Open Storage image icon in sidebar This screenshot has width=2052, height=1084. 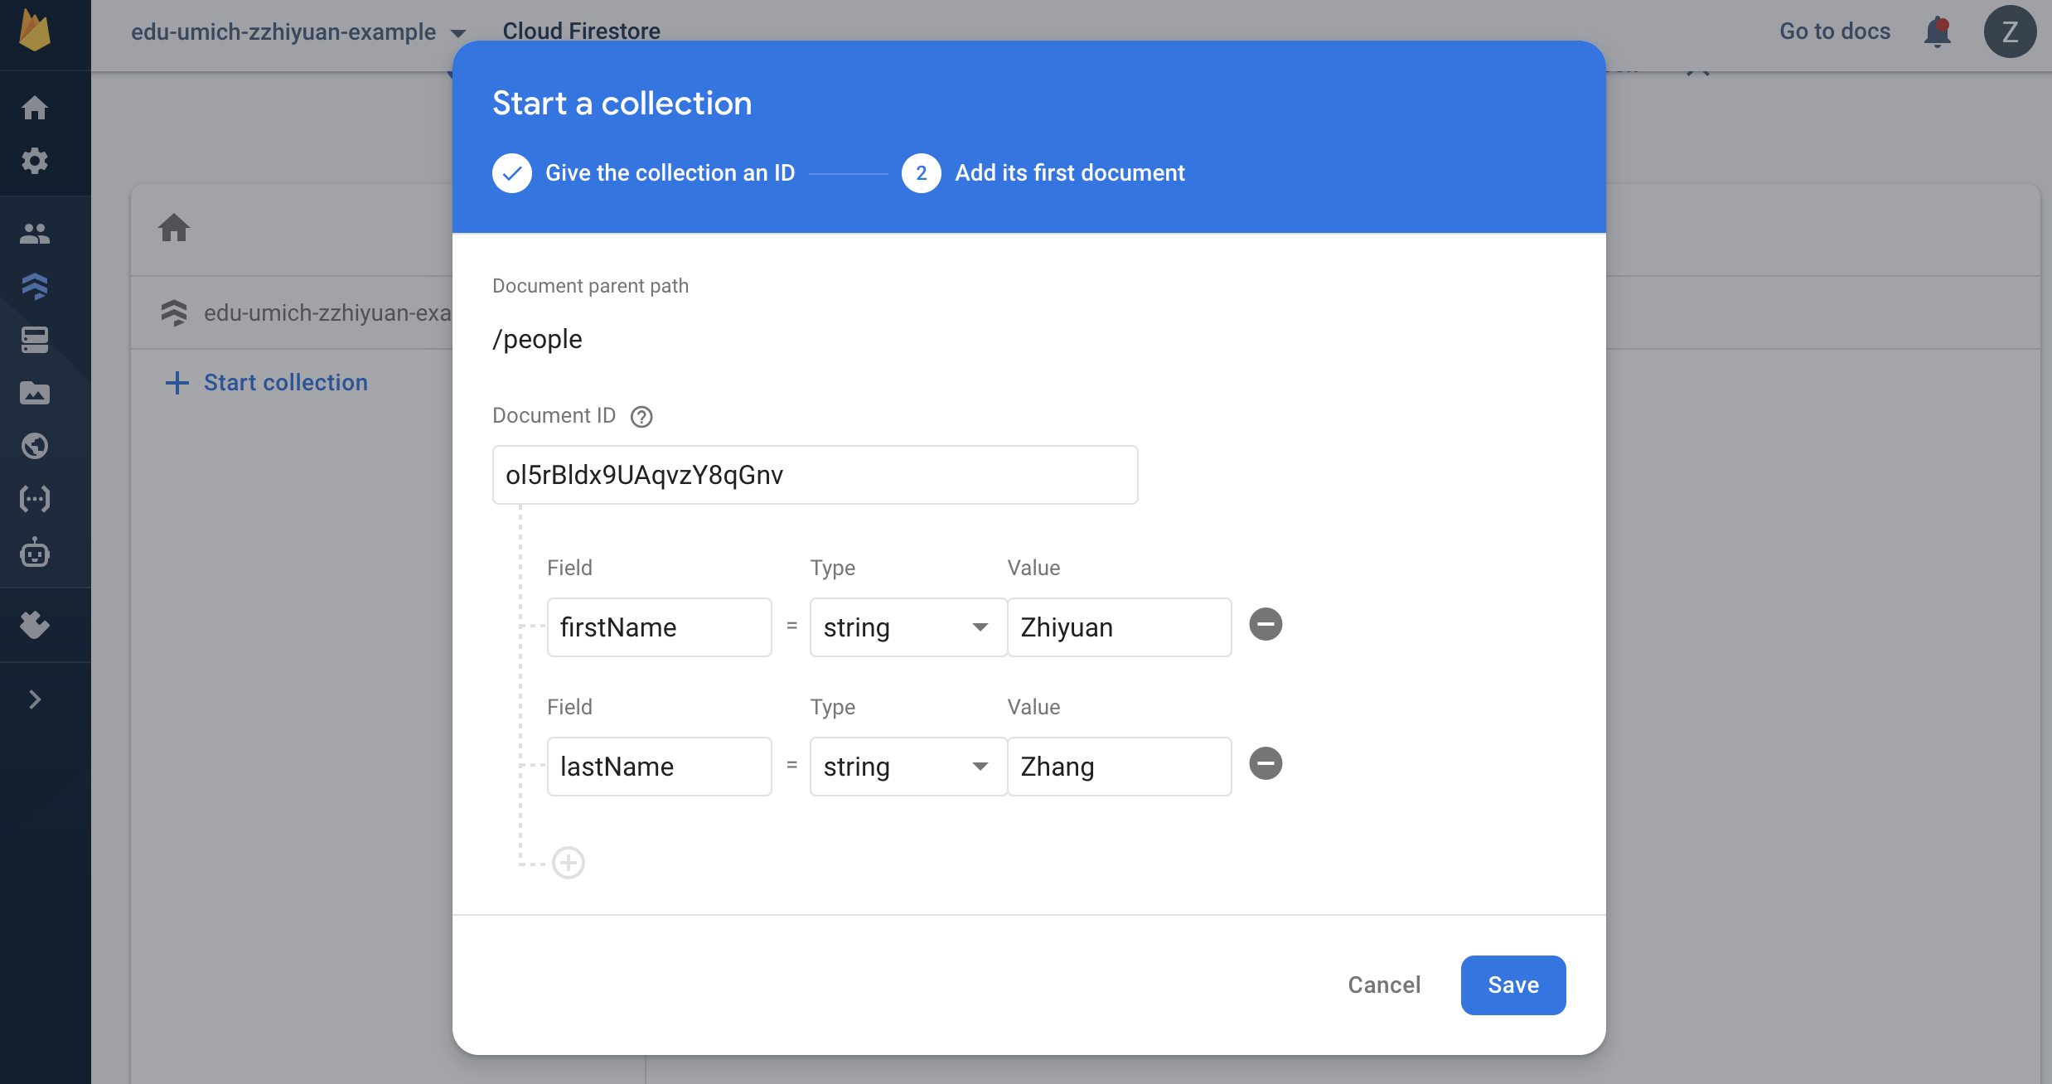point(35,393)
